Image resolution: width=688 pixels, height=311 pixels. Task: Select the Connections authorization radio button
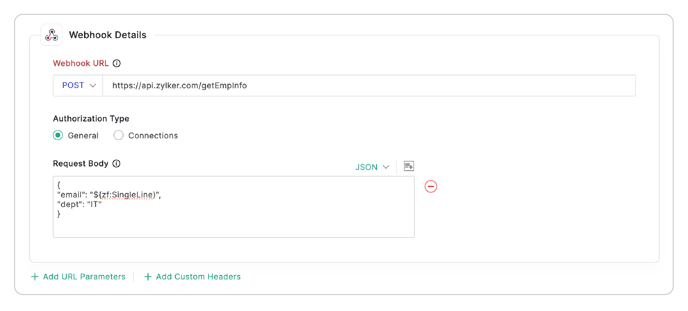tap(118, 135)
